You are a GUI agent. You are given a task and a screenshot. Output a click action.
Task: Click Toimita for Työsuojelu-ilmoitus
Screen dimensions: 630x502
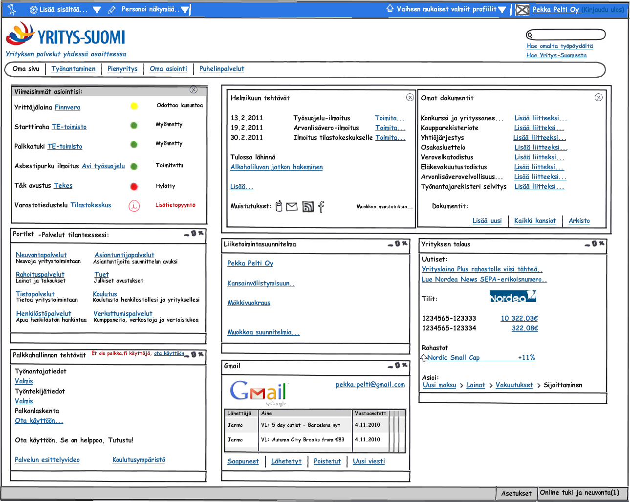(x=390, y=118)
